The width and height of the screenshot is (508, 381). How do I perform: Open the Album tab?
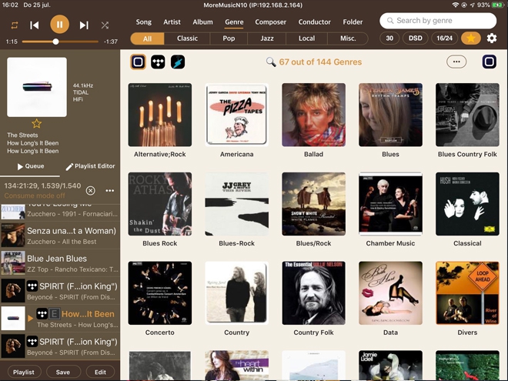tap(202, 22)
